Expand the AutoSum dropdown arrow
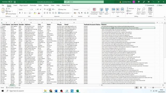Image resolution: width=166 pixels, height=93 pixels. [135, 9]
